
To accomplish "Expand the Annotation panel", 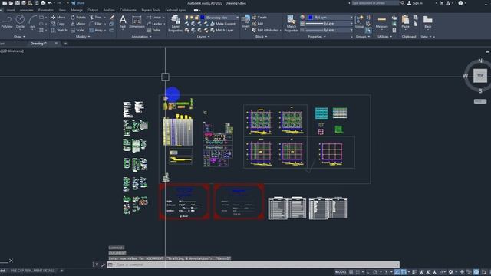I will 141,37.
